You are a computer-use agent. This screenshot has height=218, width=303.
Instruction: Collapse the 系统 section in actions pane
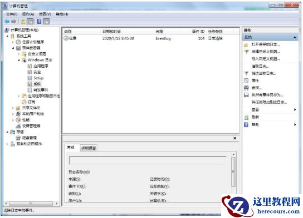point(295,37)
